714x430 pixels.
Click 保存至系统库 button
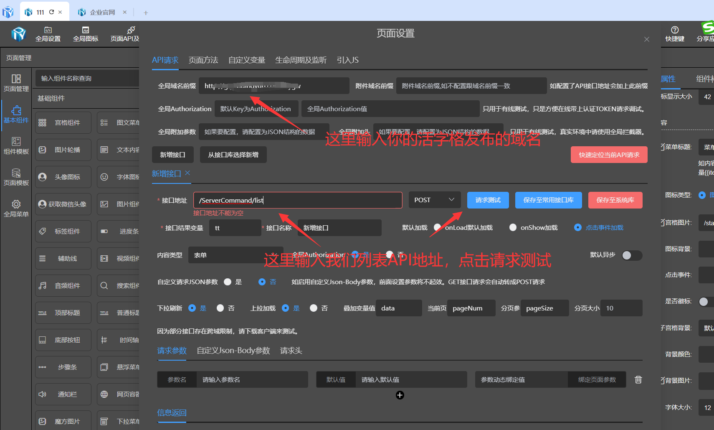pos(615,200)
